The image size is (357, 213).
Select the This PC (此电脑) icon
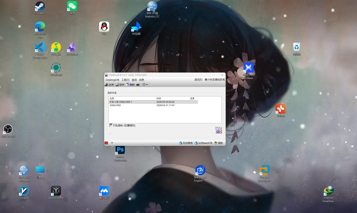click(40, 172)
